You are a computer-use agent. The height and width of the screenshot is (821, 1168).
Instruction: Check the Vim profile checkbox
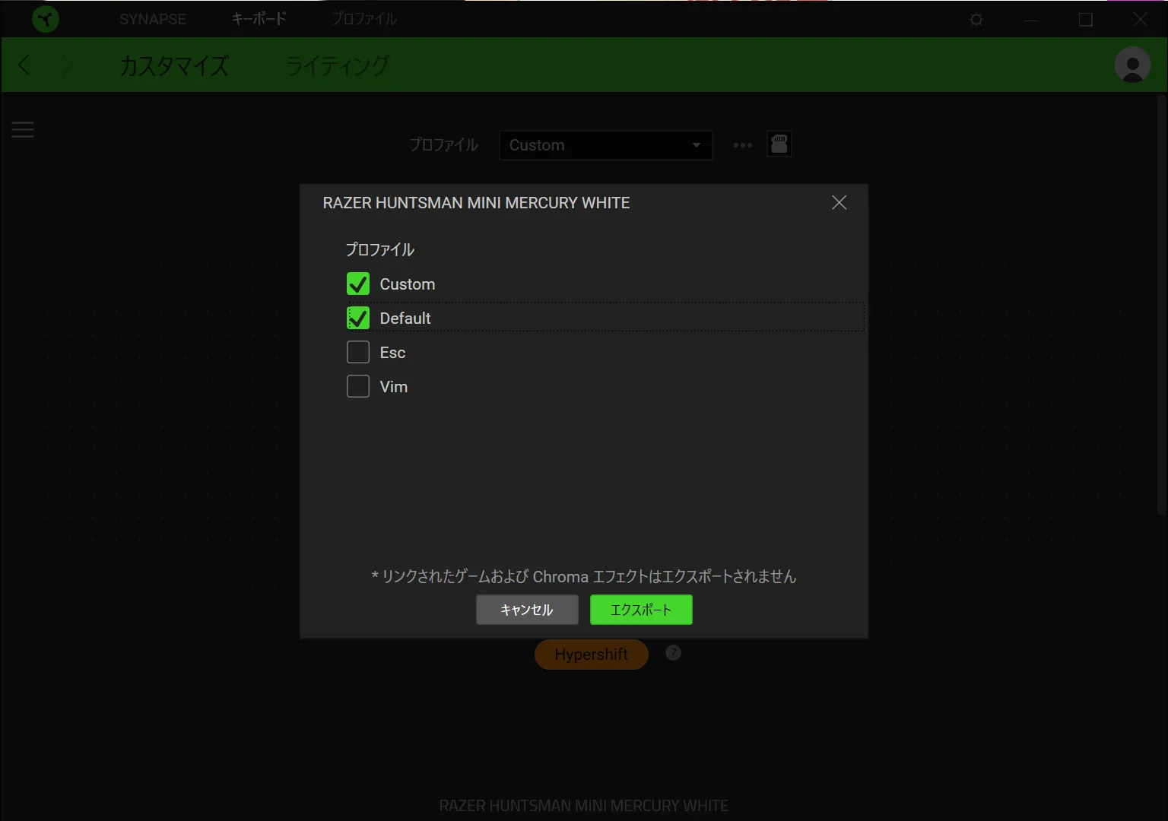click(x=358, y=387)
